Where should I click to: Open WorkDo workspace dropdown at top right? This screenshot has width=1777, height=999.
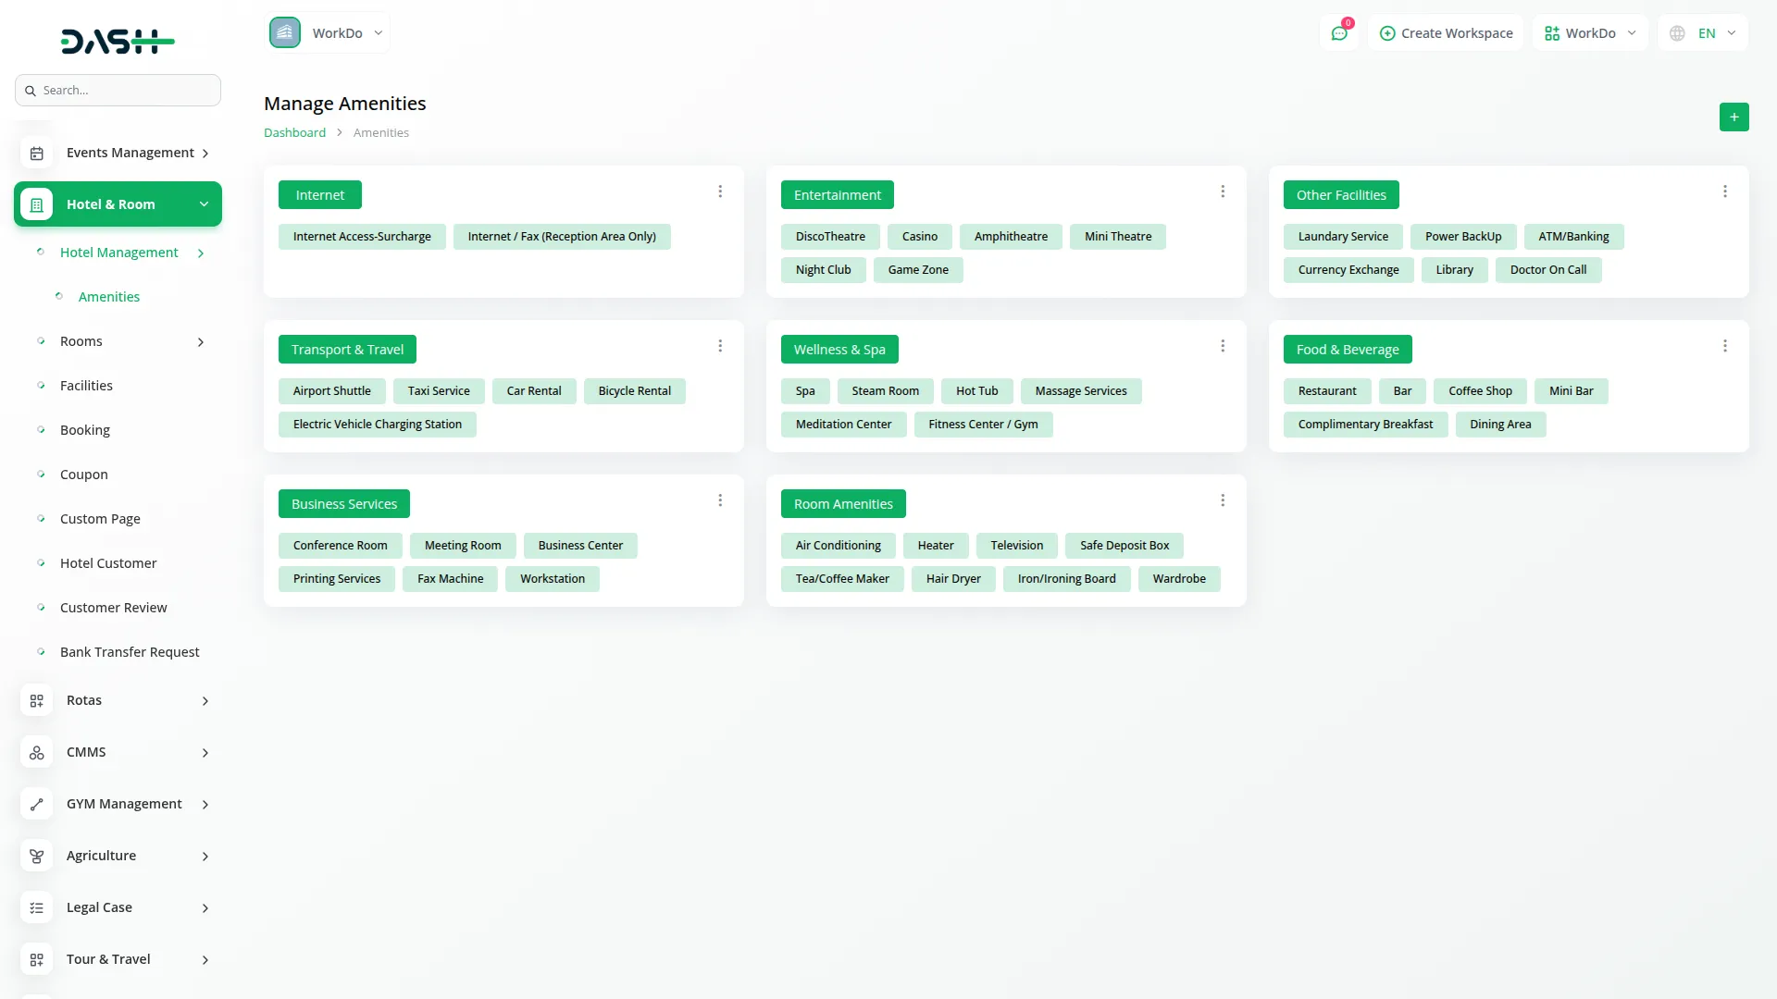(1590, 33)
